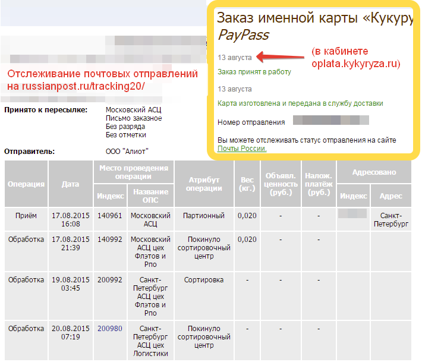Screen dimensions: 422x362
Task: Select the 'Заказ принят в работу' status text
Action: [254, 72]
